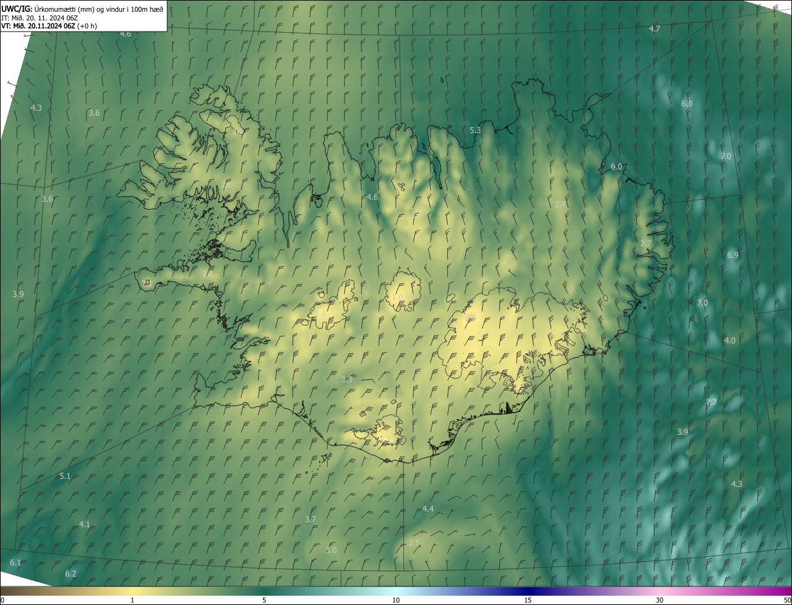Click the 5.1 value label on the map
792x605 pixels.
65,476
